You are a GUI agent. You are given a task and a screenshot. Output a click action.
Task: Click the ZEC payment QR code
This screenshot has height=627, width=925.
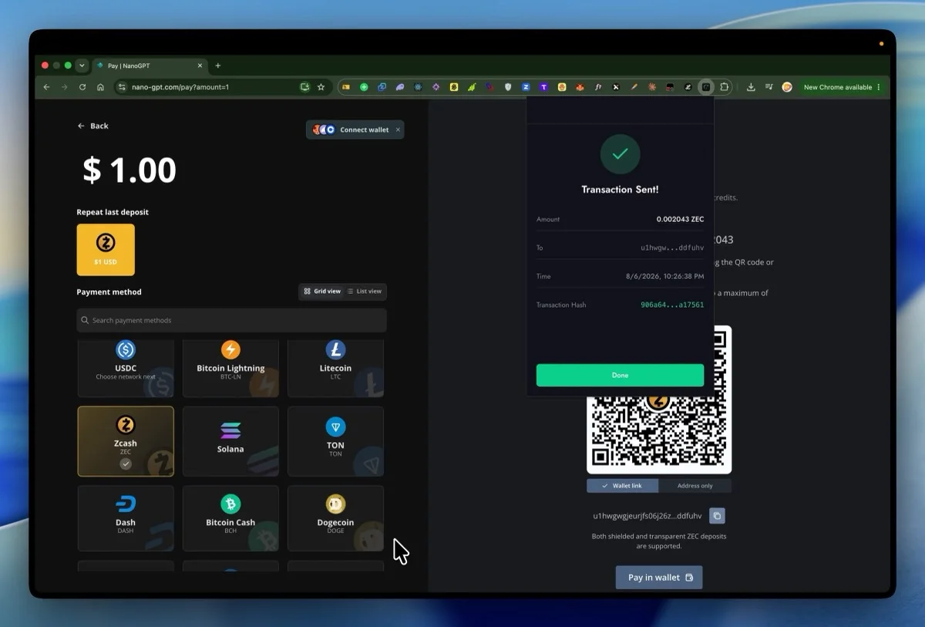coord(659,401)
